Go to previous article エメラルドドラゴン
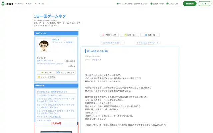 [x=112, y=43]
